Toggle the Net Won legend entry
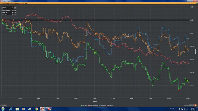Image resolution: width=198 pixels, height=111 pixels. (x=84, y=106)
